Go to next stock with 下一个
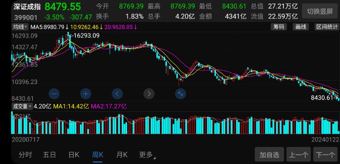 pyautogui.click(x=326, y=155)
